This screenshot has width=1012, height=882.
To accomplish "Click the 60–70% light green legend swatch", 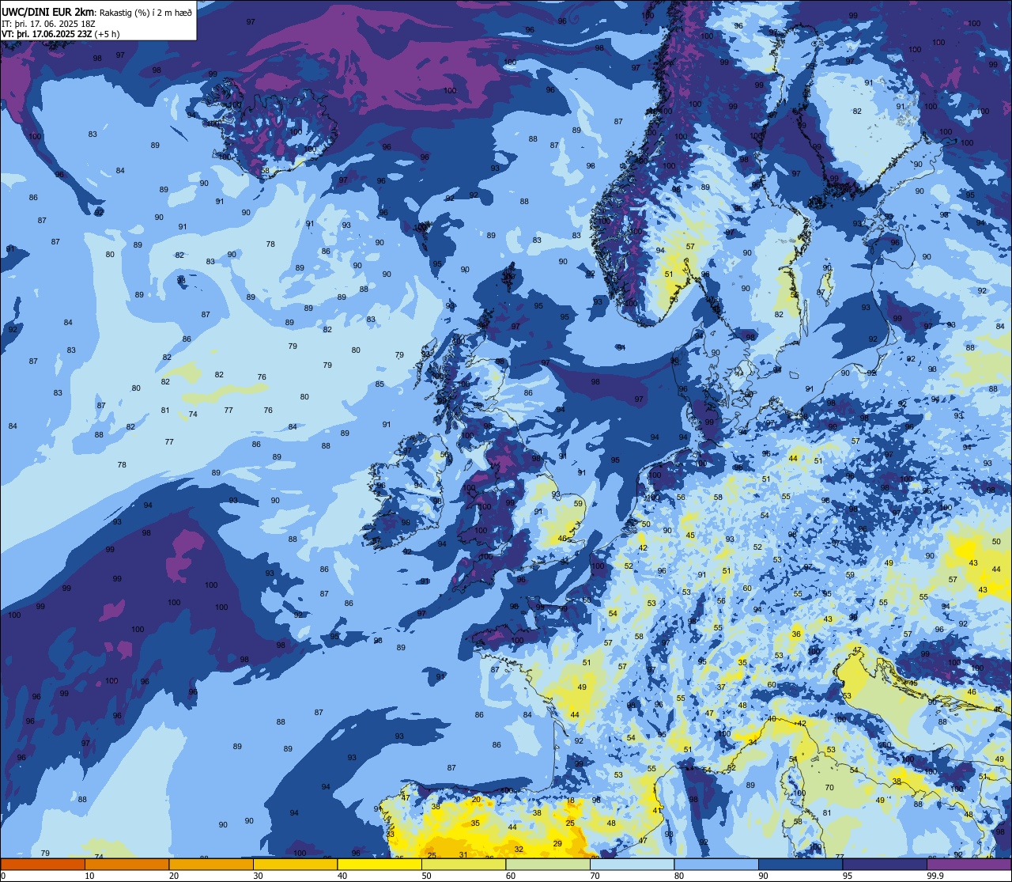I will [x=548, y=865].
